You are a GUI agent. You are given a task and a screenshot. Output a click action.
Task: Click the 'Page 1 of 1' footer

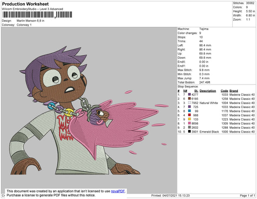(x=247, y=196)
